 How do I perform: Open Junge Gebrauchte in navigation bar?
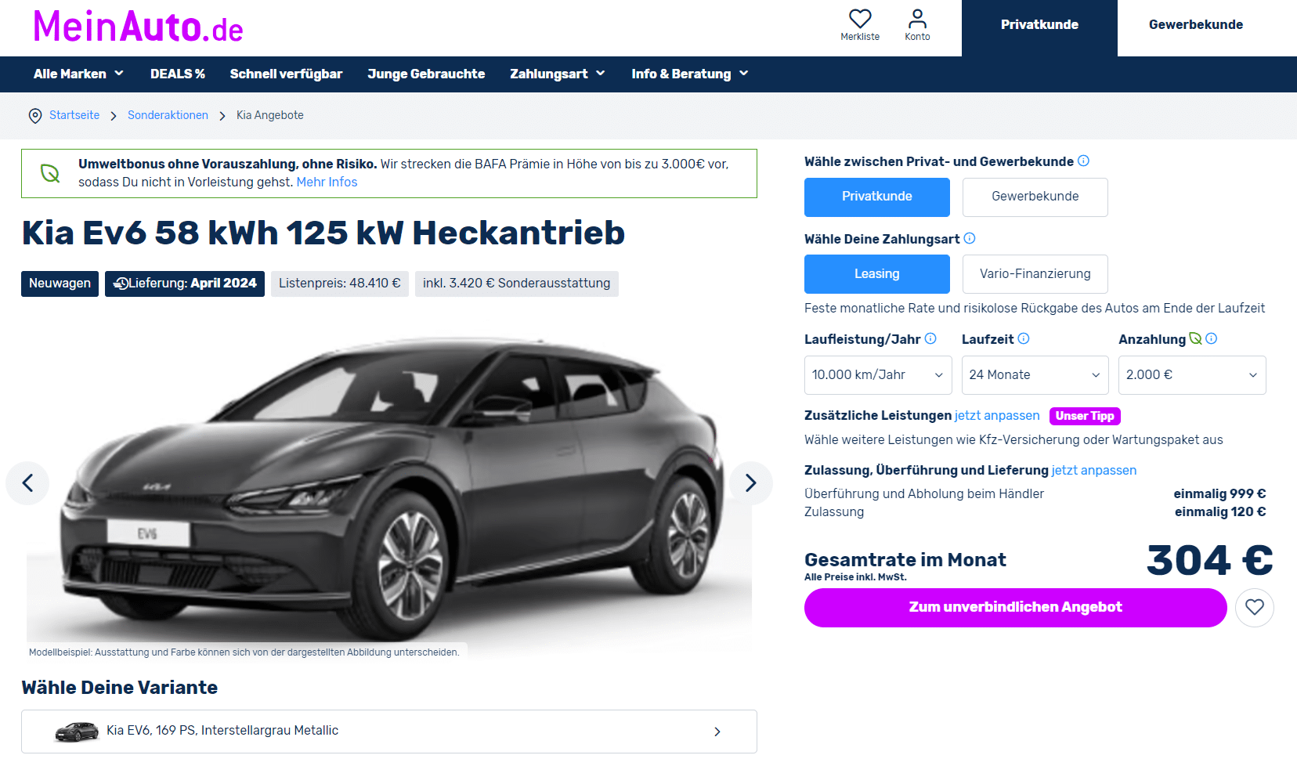pyautogui.click(x=426, y=74)
